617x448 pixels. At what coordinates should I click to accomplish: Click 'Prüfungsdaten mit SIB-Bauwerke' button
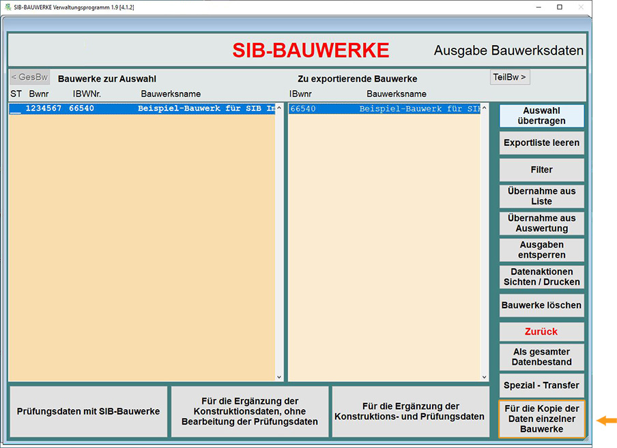coord(88,412)
